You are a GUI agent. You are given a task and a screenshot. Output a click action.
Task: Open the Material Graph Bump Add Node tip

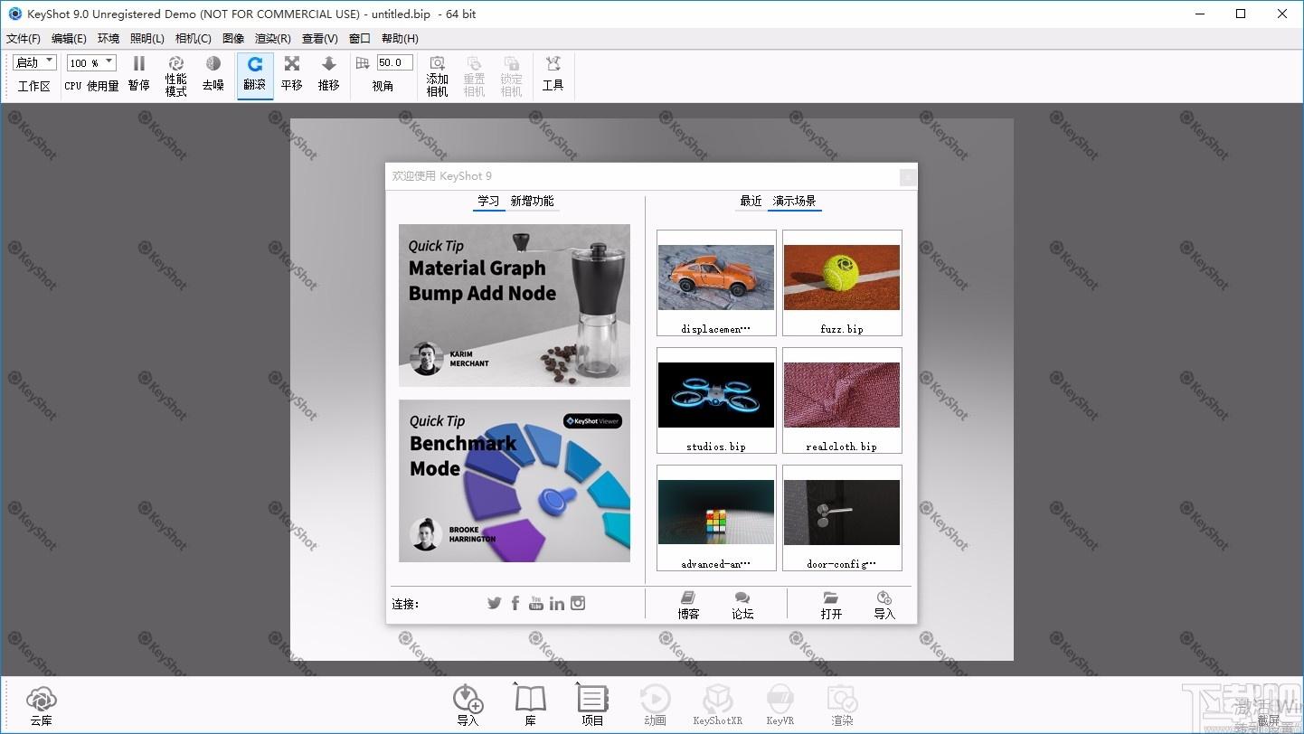515,306
